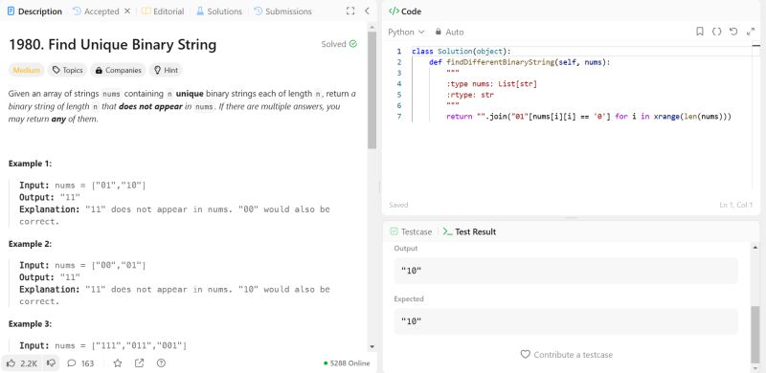Click the findDifferentBinaryString definition line
The width and height of the screenshot is (766, 373).
[520, 62]
